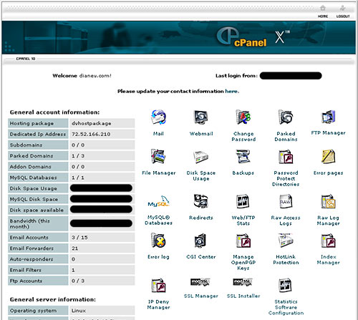Click 'General server information' heading
This screenshot has width=358, height=320.
[x=53, y=299]
